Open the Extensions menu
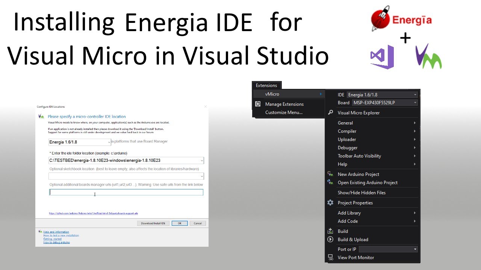Image resolution: width=481 pixels, height=270 pixels. pos(266,85)
